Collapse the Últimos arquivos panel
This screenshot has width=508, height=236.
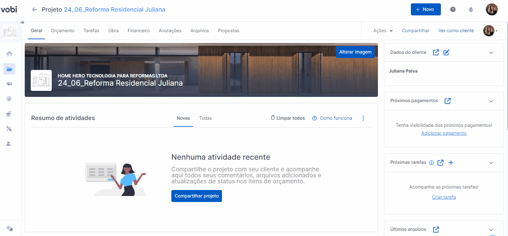pos(491,230)
